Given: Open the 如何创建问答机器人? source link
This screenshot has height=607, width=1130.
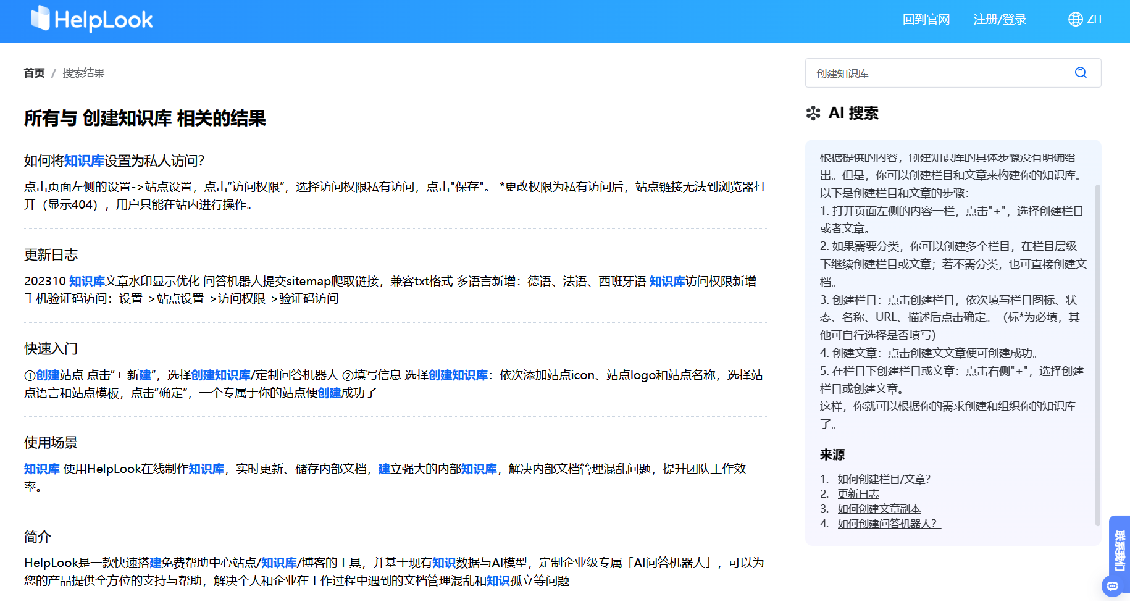Looking at the screenshot, I should [887, 523].
